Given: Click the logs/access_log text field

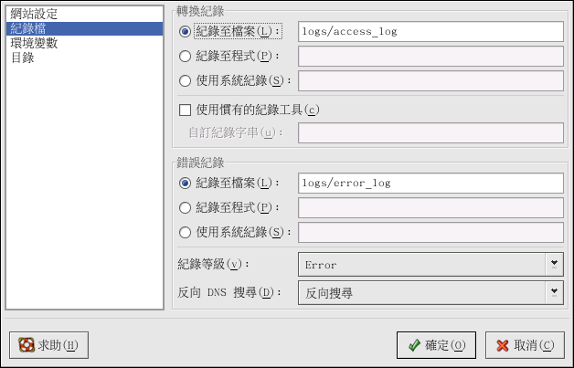Looking at the screenshot, I should pos(430,31).
